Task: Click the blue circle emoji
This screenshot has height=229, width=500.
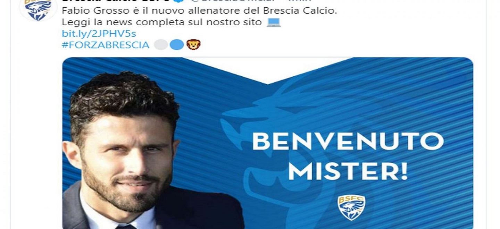Action: click(x=177, y=45)
